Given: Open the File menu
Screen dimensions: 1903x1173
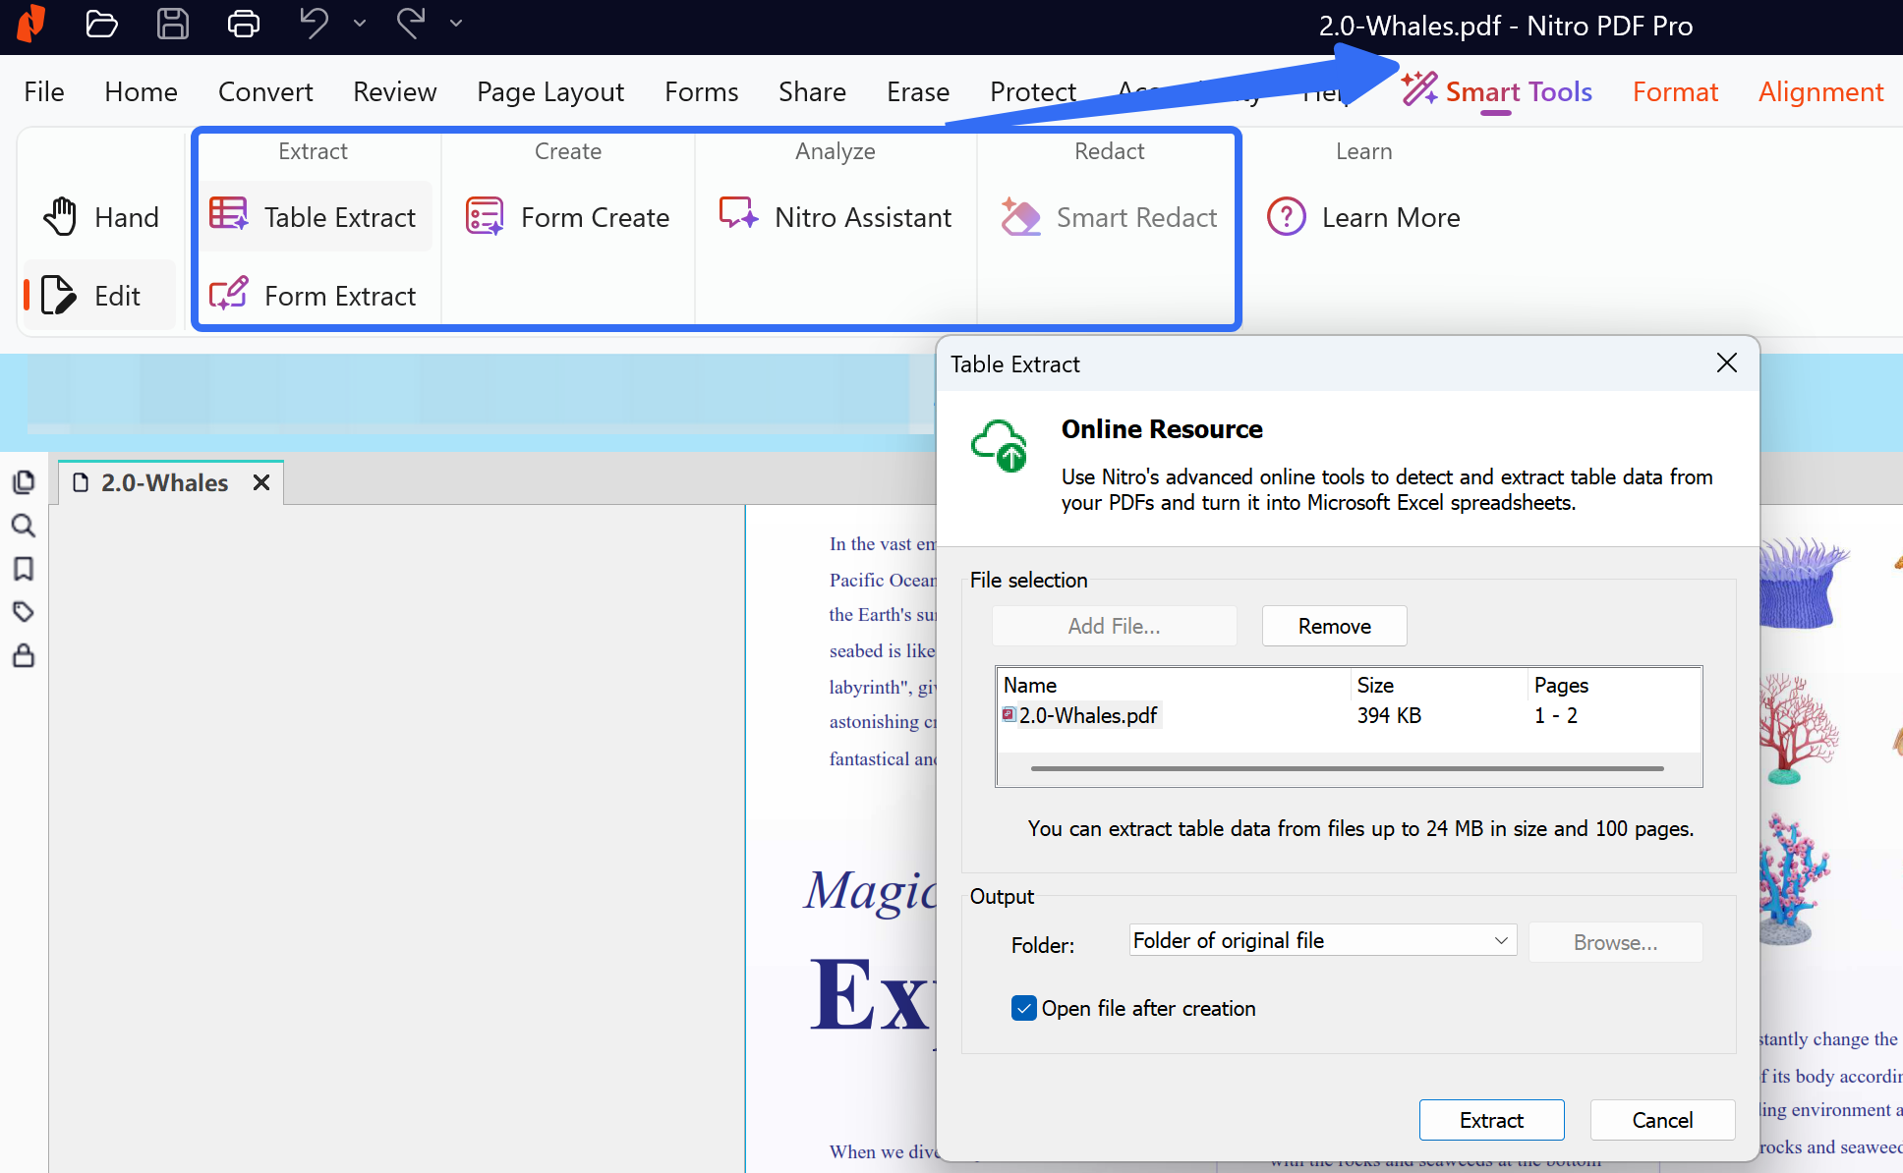Looking at the screenshot, I should click(x=44, y=91).
